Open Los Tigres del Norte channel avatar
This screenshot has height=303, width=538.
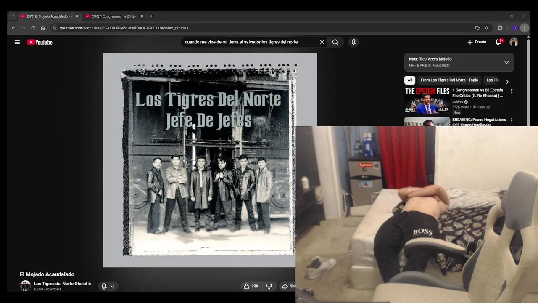26,286
